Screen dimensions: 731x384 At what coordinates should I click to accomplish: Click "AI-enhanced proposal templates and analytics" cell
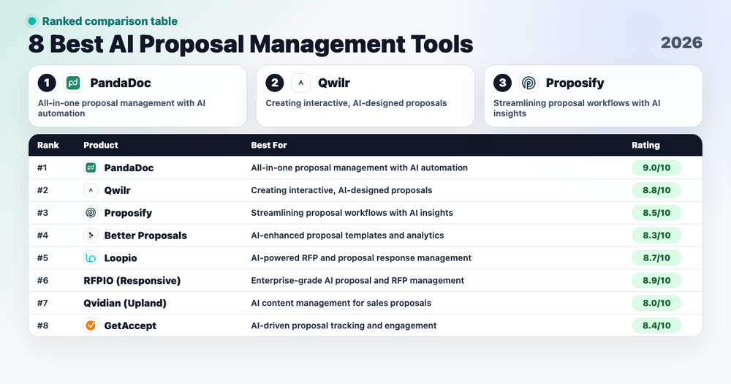click(x=347, y=236)
